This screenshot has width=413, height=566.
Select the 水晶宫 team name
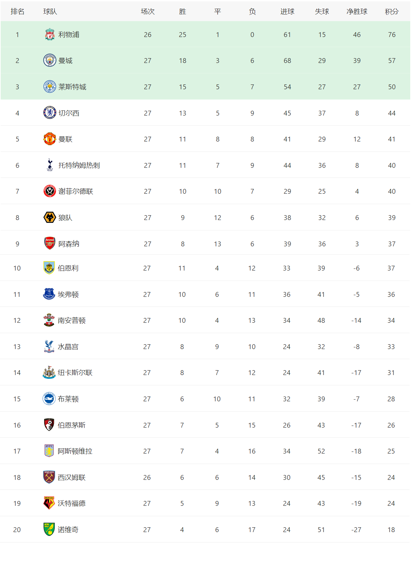tap(68, 347)
